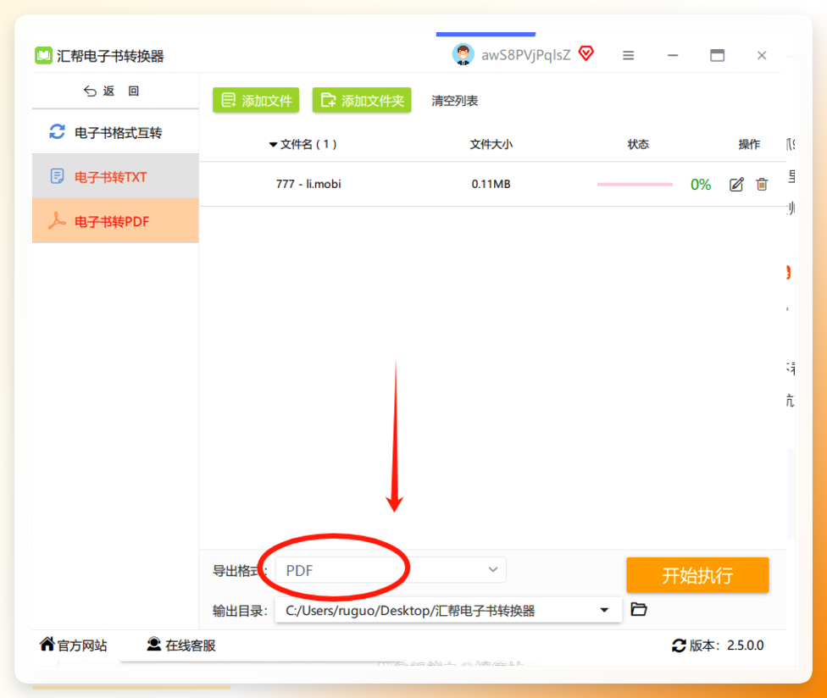Click the home icon for 官方网站
The image size is (827, 698).
tap(47, 644)
